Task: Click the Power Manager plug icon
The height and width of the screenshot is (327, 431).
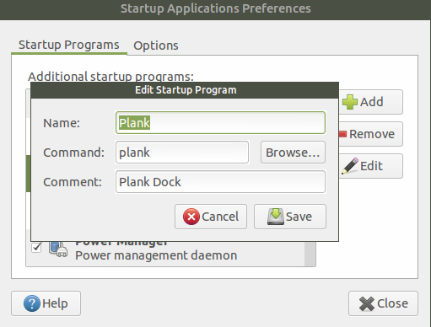Action: point(58,249)
